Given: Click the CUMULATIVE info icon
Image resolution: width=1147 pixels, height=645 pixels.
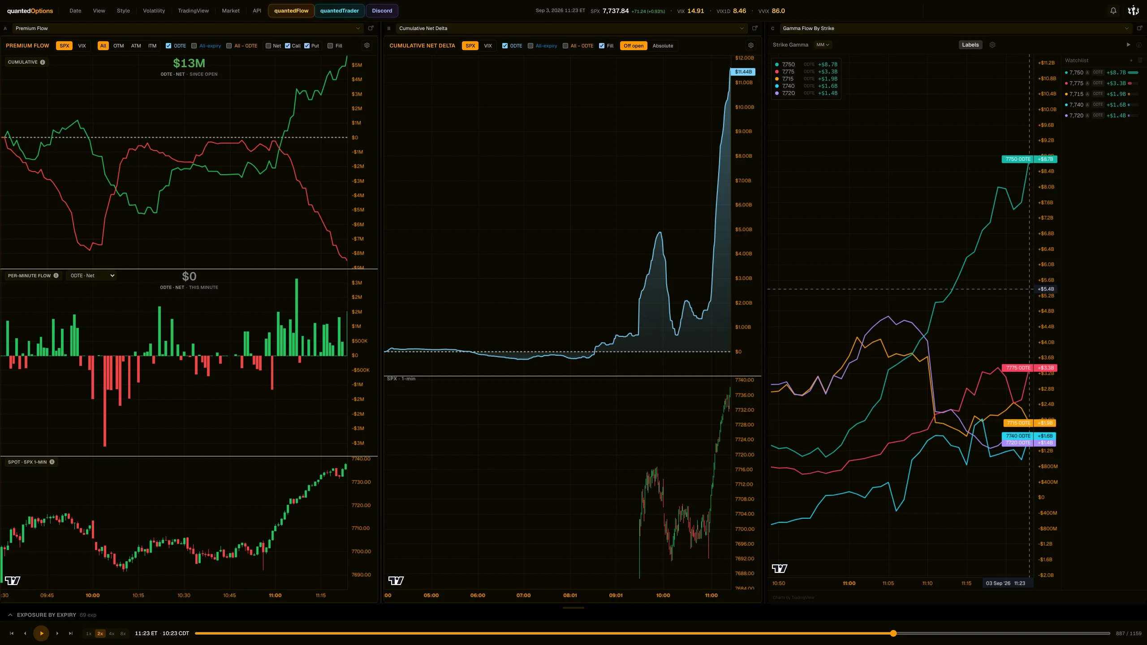Looking at the screenshot, I should tap(43, 62).
